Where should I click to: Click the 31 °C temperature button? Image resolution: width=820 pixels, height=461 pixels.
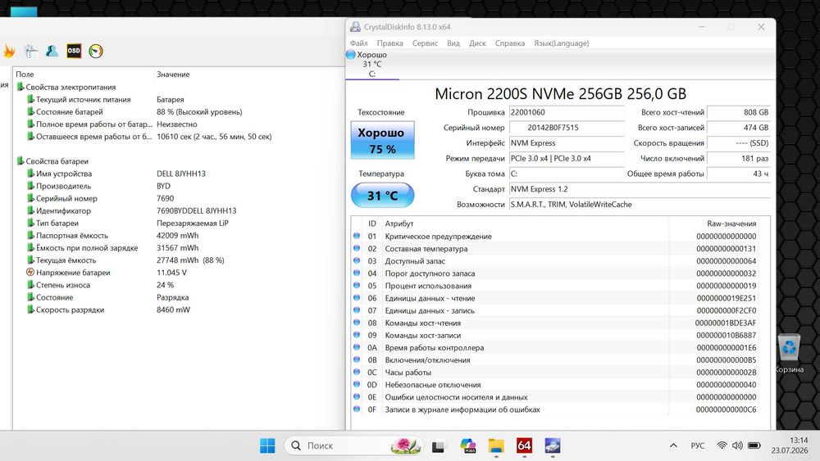click(382, 195)
